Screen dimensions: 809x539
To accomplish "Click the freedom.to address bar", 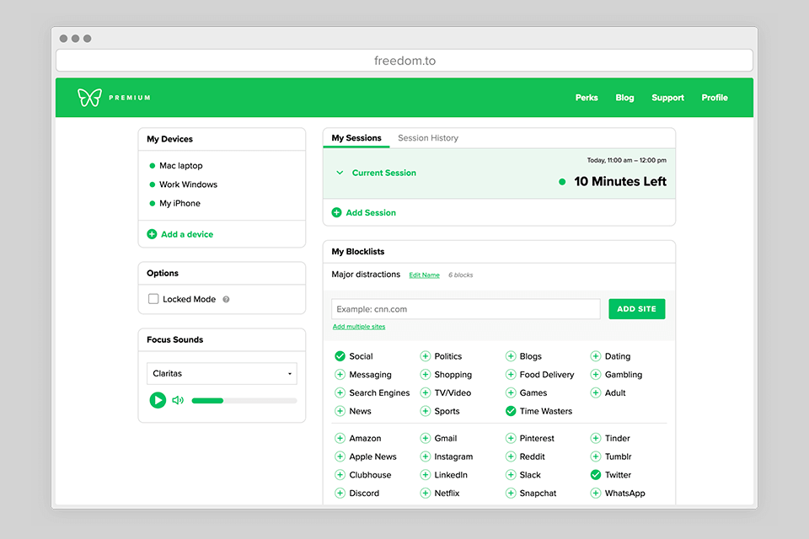I will (x=404, y=61).
